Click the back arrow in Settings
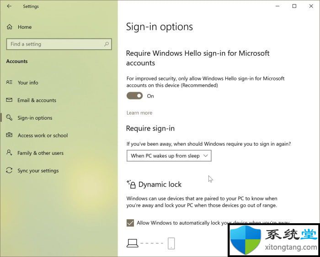 tap(9, 6)
